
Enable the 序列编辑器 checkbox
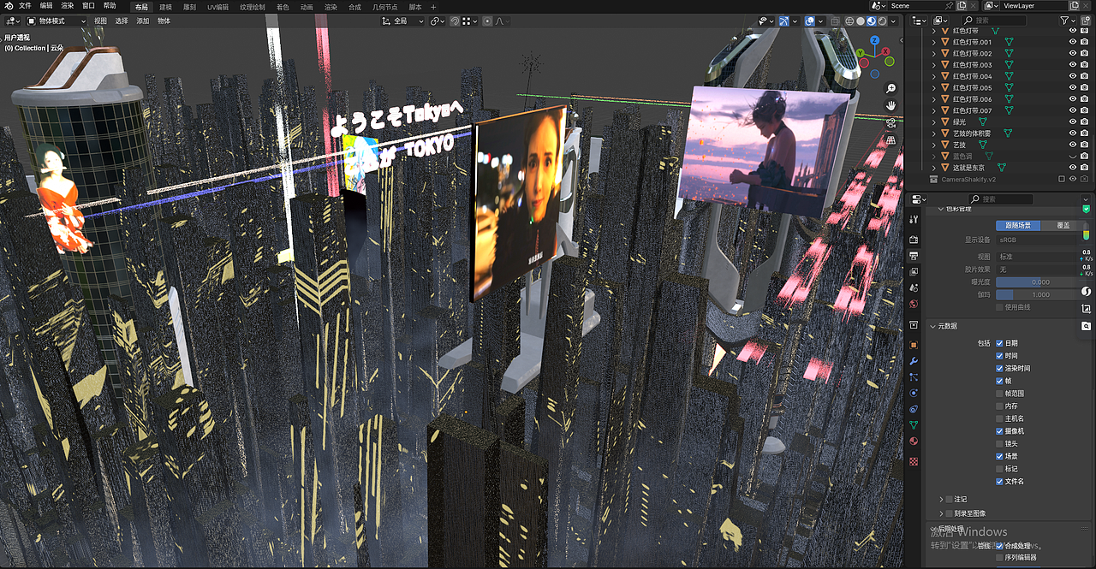pyautogui.click(x=999, y=557)
